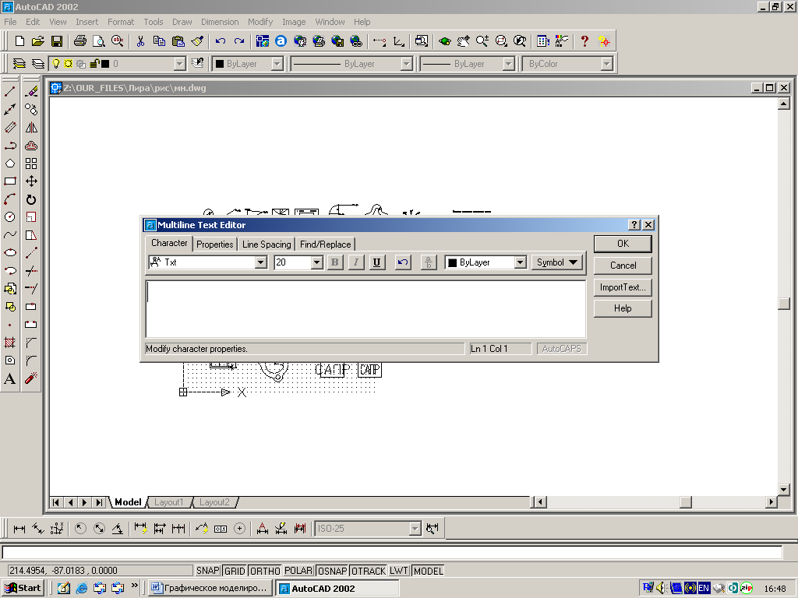Click the drawing's vertical scrollbar down arrow
Viewport: 798px width, 598px height.
click(x=784, y=490)
